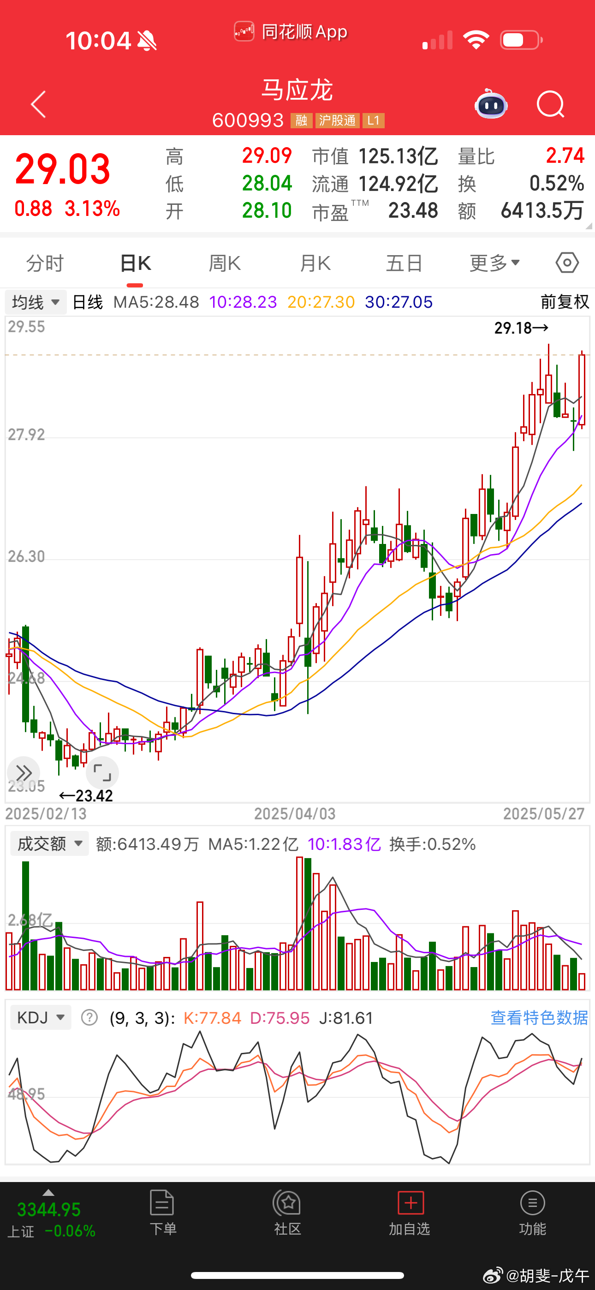The height and width of the screenshot is (1290, 595).
Task: Expand the KDJ indicator dropdown
Action: (41, 1018)
